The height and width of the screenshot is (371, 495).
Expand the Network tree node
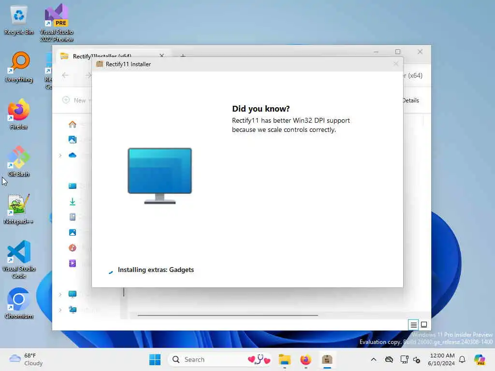[x=60, y=310]
